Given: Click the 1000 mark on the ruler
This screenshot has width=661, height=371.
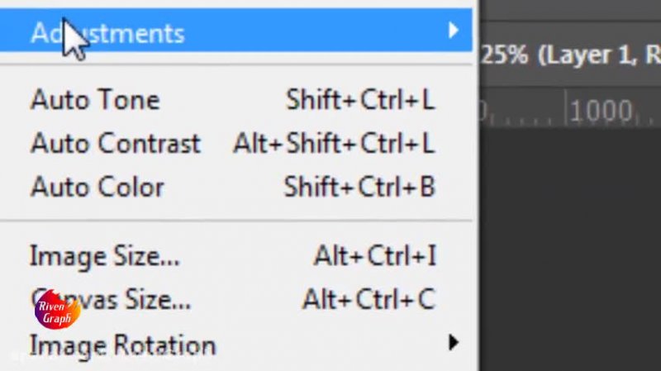Looking at the screenshot, I should (x=601, y=109).
